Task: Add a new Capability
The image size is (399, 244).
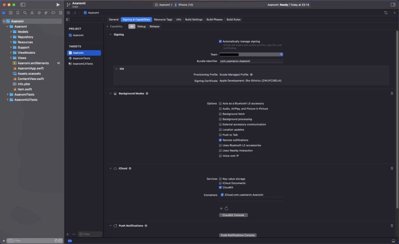Action: point(114,27)
